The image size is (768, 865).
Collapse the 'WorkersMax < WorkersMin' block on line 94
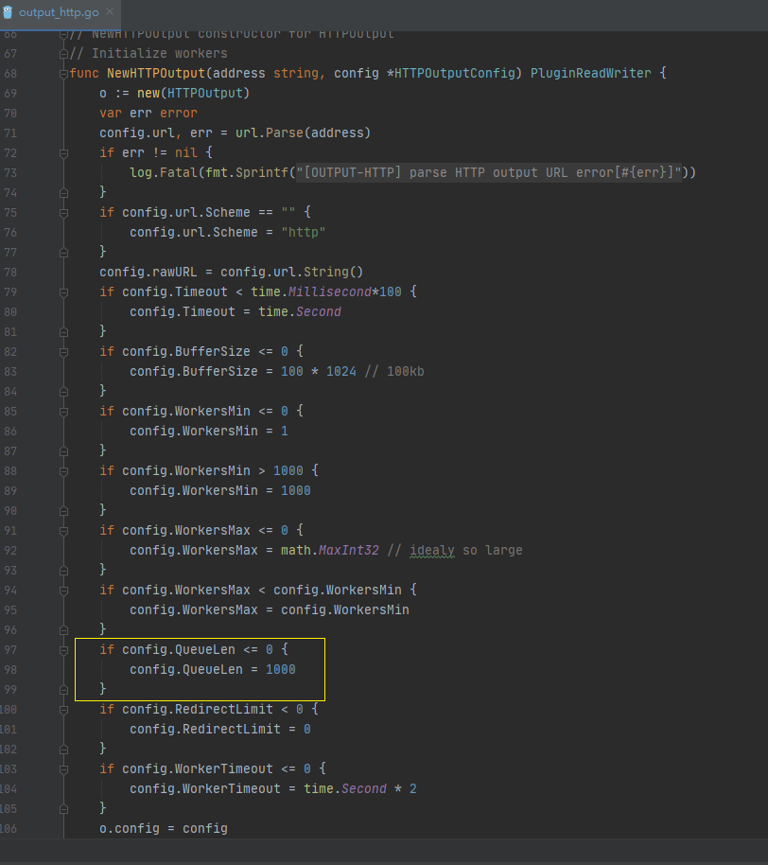63,591
